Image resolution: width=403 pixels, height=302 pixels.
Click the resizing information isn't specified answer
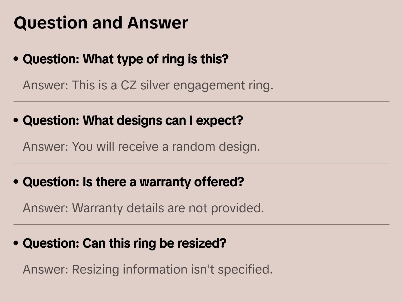tap(148, 270)
